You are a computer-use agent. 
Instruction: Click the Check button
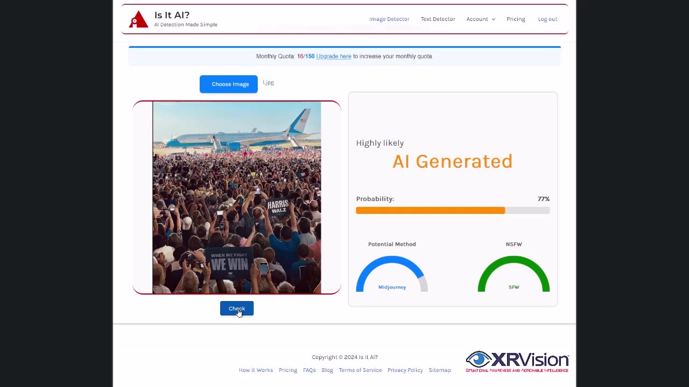[237, 309]
